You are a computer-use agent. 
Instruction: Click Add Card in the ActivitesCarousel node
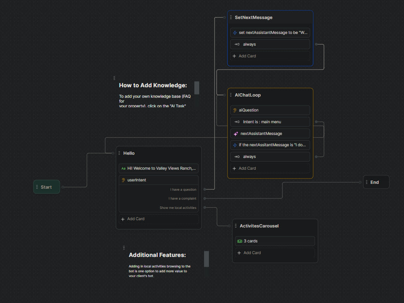(x=275, y=253)
